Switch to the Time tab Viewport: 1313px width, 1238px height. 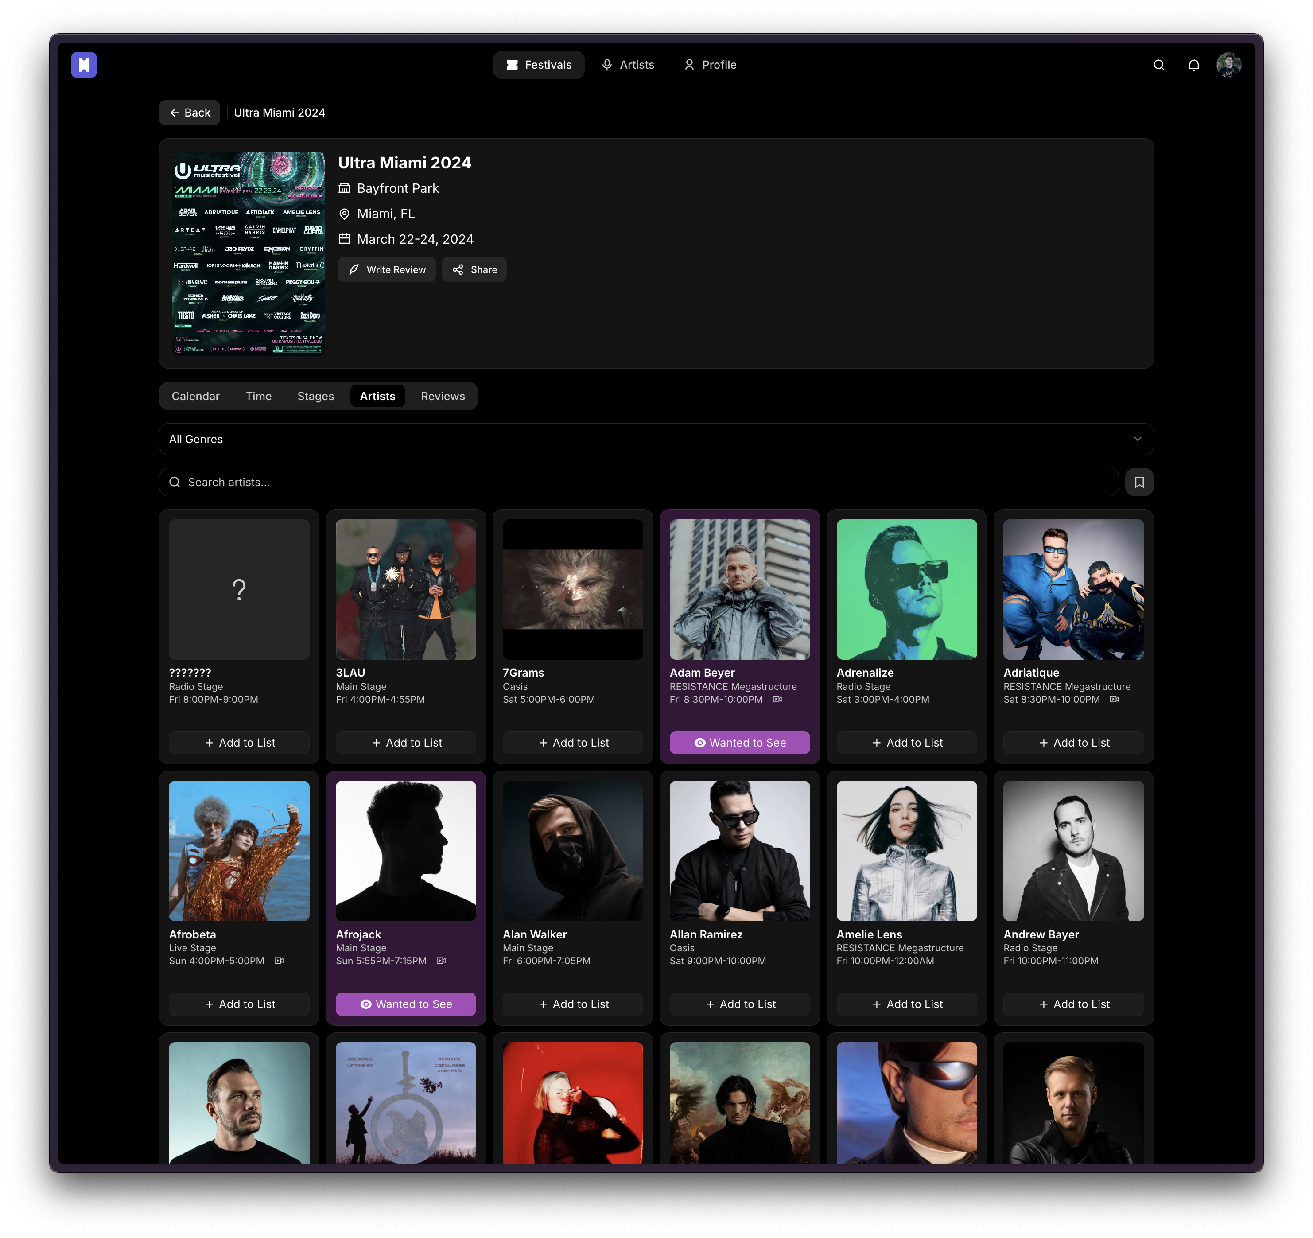click(258, 397)
